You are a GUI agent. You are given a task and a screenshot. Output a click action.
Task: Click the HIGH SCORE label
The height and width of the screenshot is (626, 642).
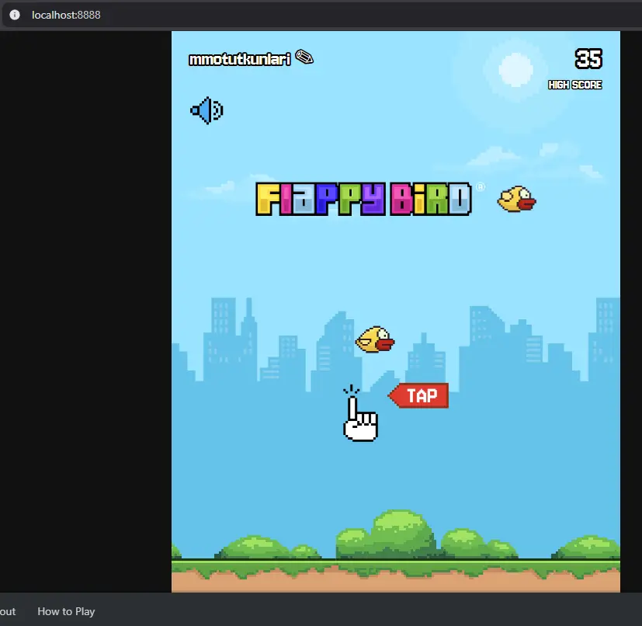575,85
